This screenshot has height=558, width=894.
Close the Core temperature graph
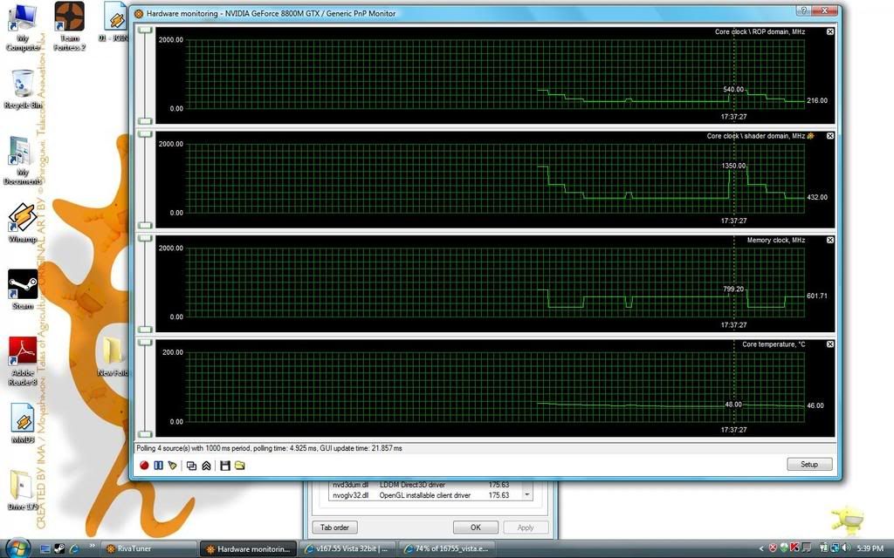[x=830, y=344]
